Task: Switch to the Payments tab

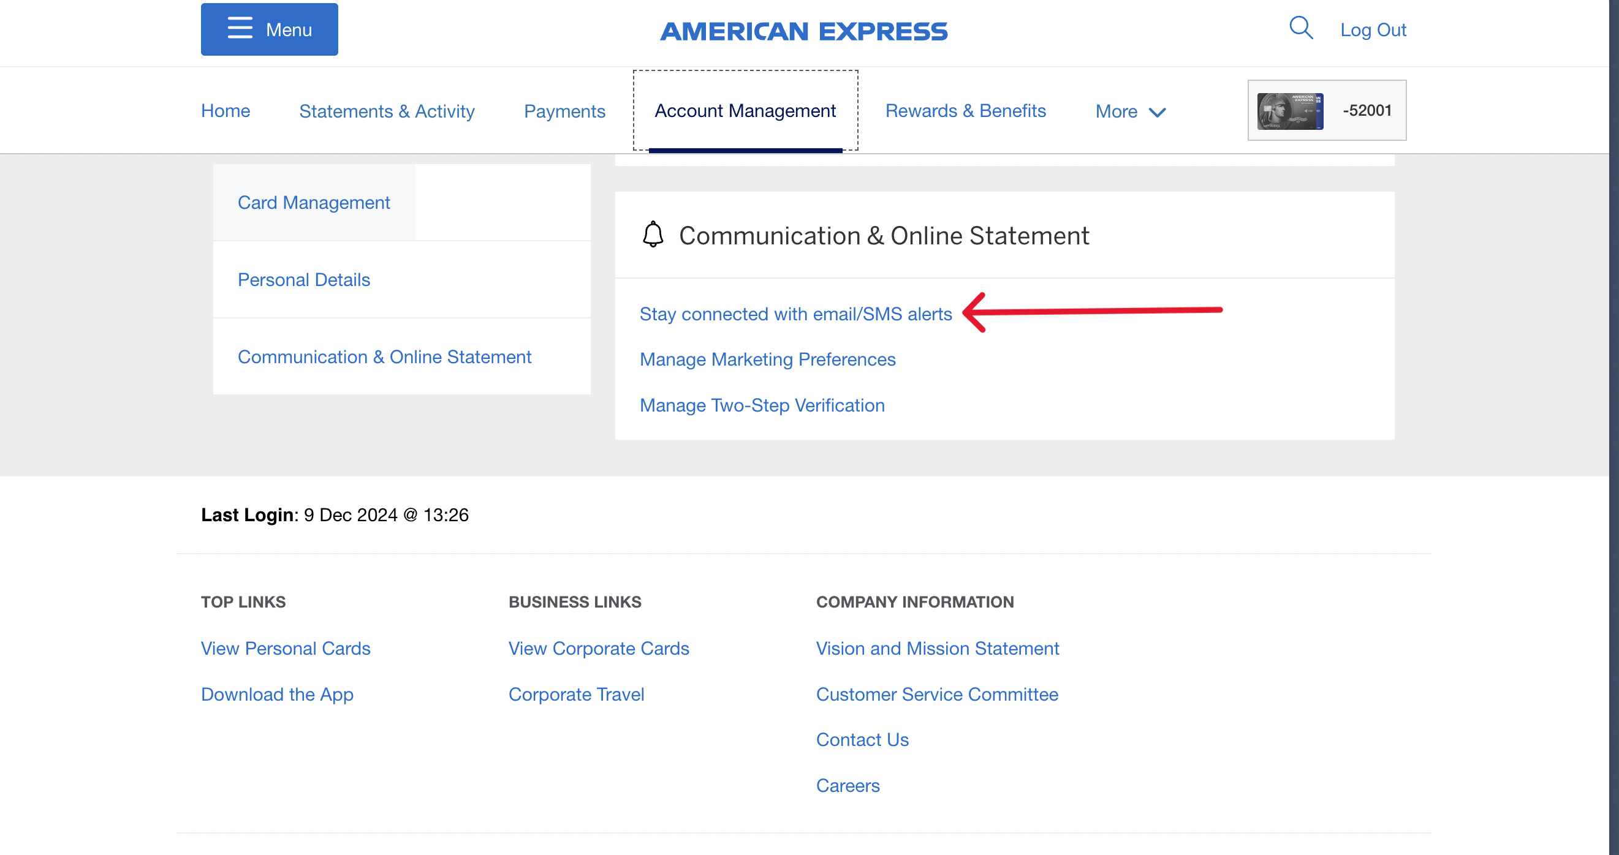Action: click(x=564, y=111)
